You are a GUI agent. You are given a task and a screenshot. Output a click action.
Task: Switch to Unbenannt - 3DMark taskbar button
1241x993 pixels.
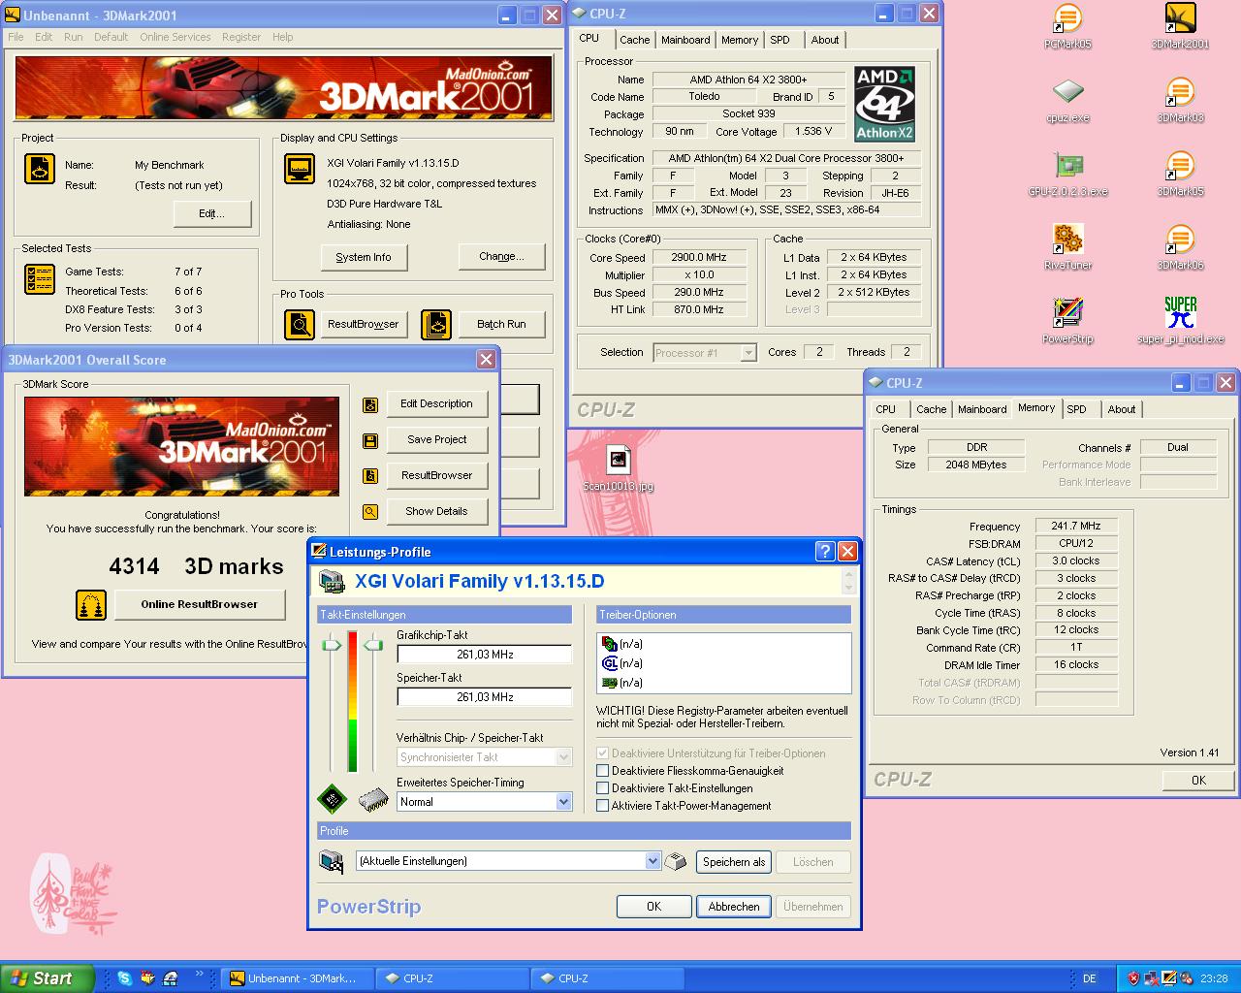[x=296, y=978]
